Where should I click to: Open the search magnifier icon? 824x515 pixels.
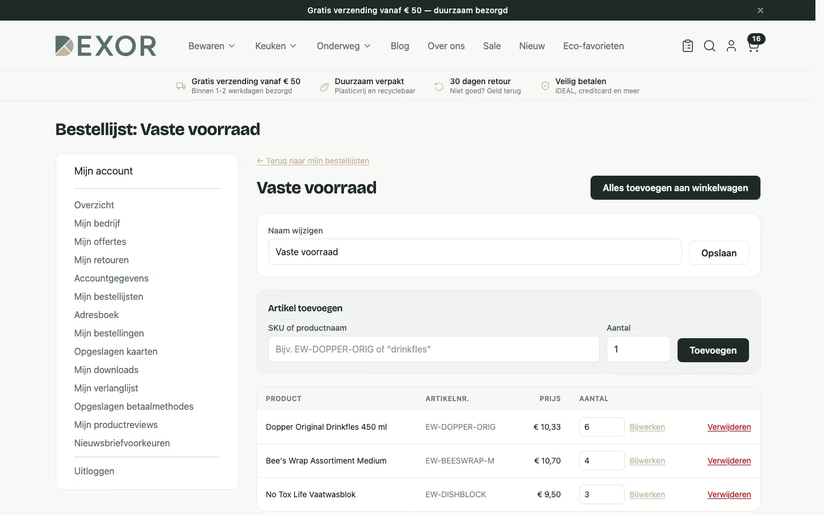tap(710, 46)
